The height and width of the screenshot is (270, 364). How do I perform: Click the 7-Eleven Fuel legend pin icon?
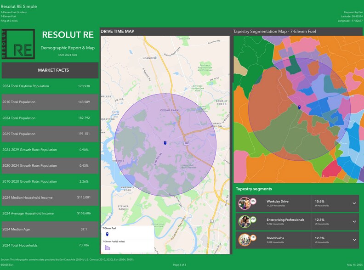click(x=107, y=234)
